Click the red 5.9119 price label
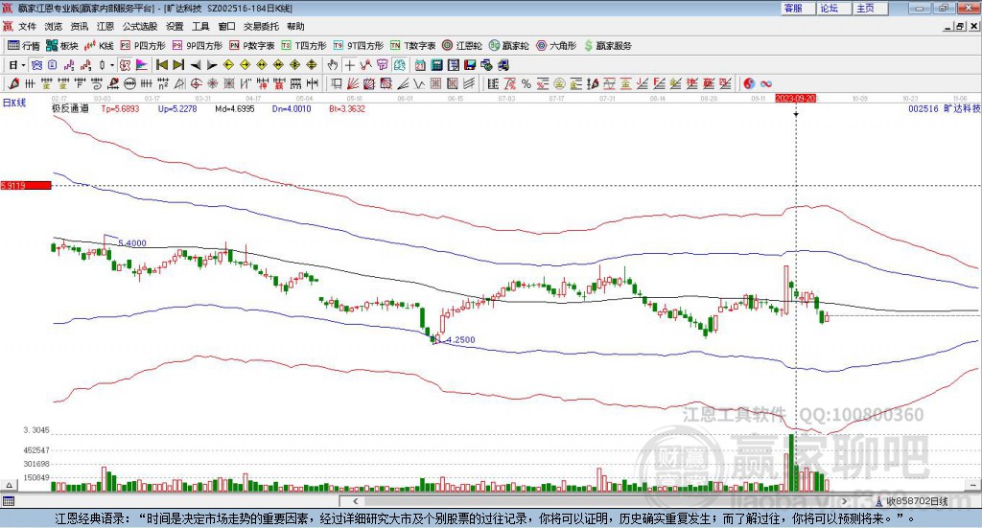982x528 pixels. pyautogui.click(x=26, y=185)
